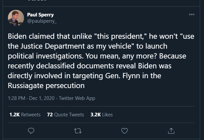Open the share tweet icon menu
Image resolution: width=204 pixels, height=140 pixels.
171,131
